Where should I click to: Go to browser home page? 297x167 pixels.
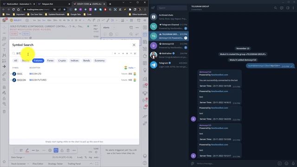click(19, 9)
